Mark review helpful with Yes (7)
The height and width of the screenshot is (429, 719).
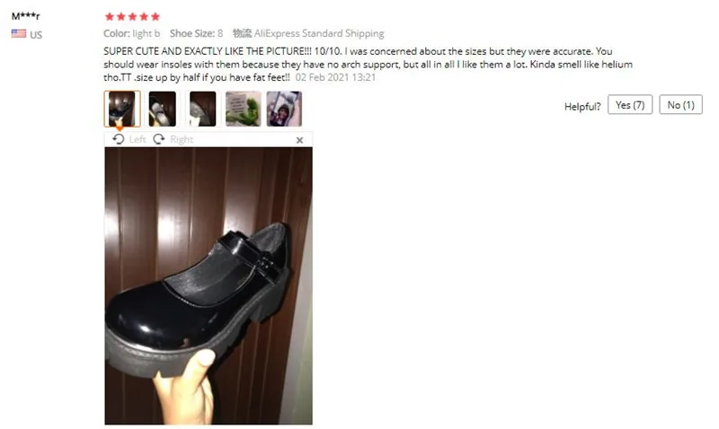630,105
